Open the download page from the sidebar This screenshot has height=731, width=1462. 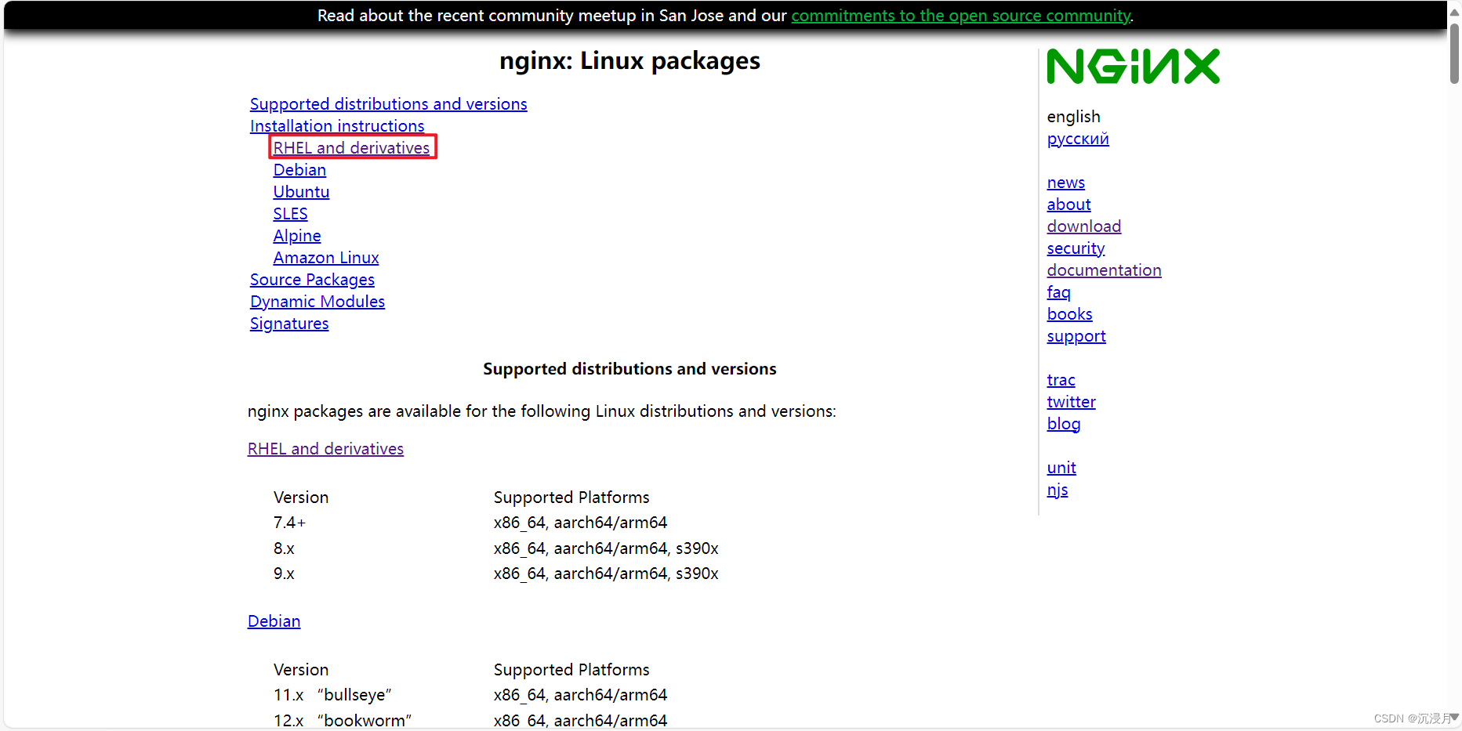(1083, 226)
